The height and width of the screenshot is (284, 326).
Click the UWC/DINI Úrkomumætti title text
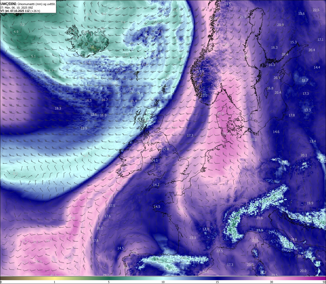pyautogui.click(x=28, y=4)
